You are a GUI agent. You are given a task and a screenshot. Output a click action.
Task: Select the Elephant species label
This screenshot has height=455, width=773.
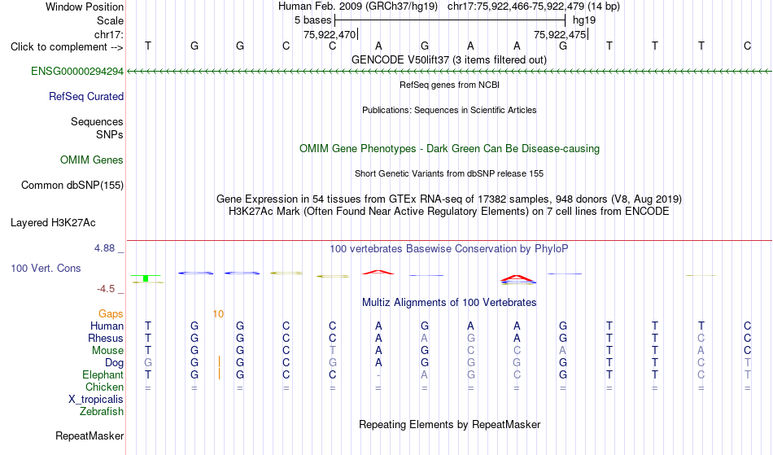[103, 375]
